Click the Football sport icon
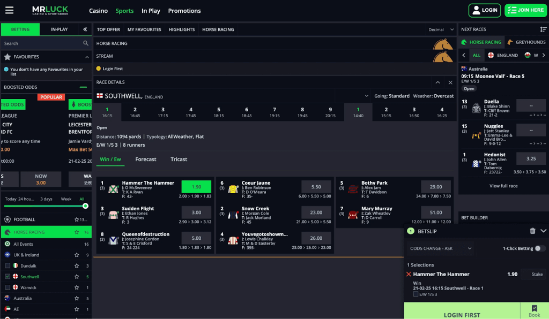The height and width of the screenshot is (319, 549). coord(8,219)
